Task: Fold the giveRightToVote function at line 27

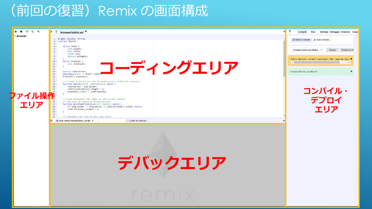Action: click(56, 104)
